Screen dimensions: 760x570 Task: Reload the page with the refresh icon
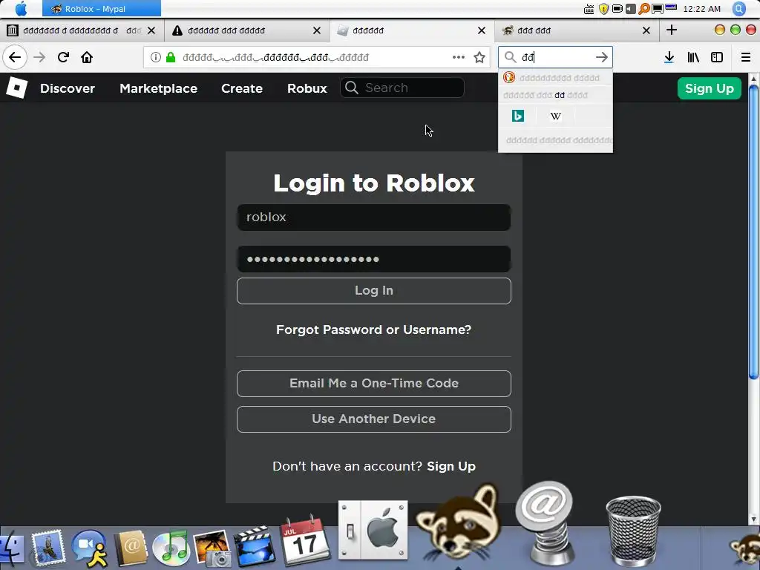coord(63,57)
